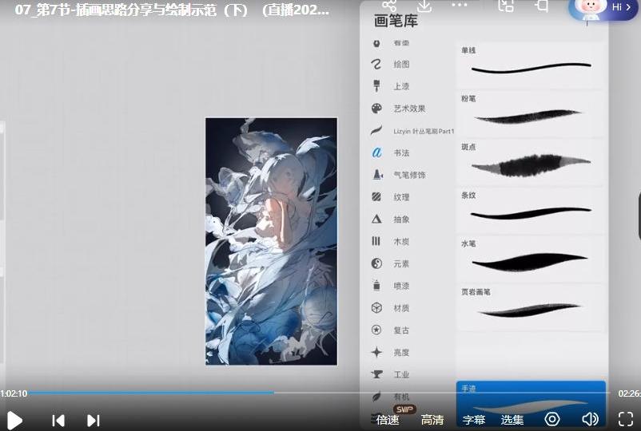Open the 高清 video quality menu
Screen dimensions: 641x431
(x=432, y=420)
